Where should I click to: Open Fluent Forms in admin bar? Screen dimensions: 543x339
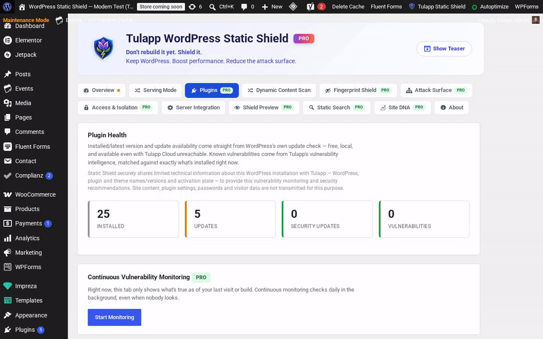[x=386, y=7]
